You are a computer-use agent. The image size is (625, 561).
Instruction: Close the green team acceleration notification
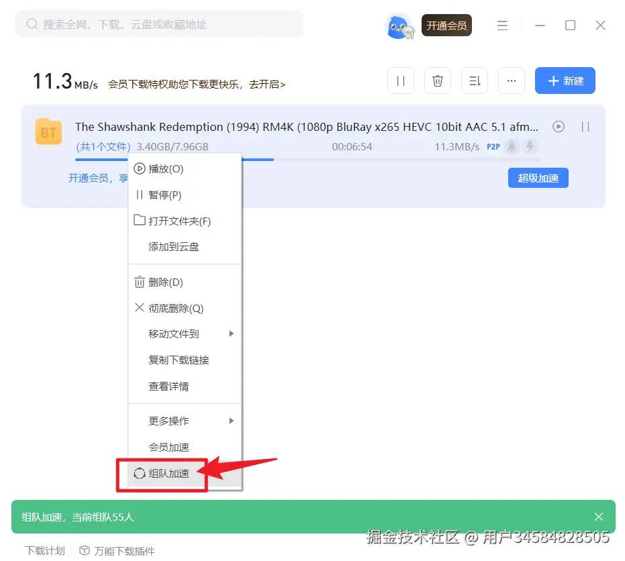pyautogui.click(x=598, y=517)
